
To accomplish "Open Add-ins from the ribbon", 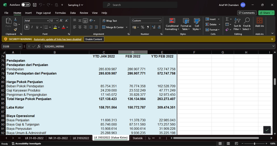I will click(x=259, y=23).
